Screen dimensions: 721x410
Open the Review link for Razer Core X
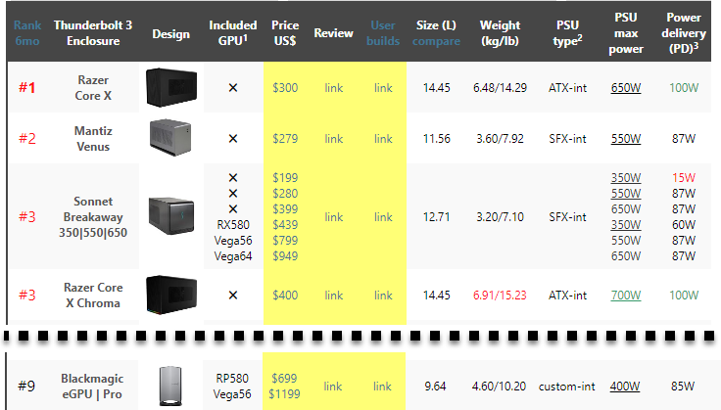[333, 88]
